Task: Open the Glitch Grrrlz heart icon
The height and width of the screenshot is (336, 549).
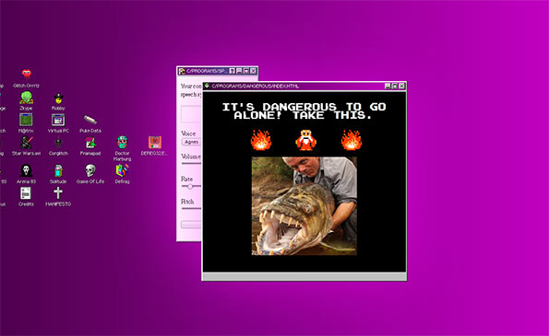Action: (26, 75)
